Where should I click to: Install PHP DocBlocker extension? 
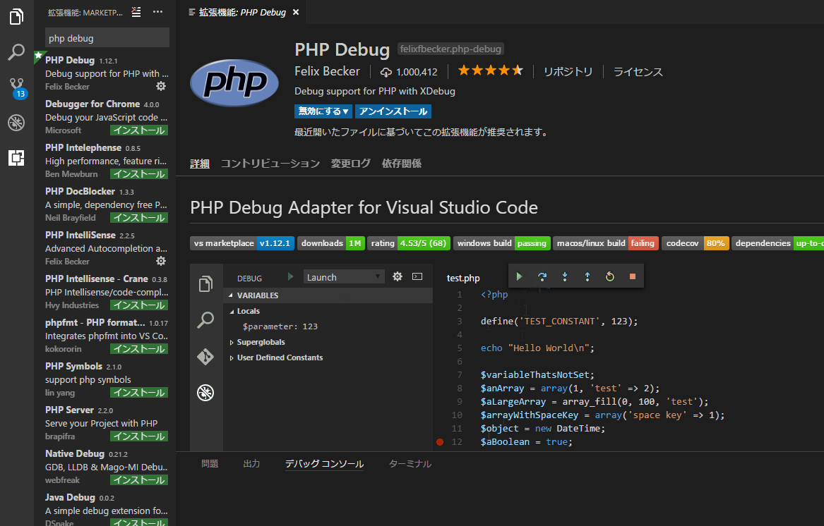pyautogui.click(x=139, y=217)
